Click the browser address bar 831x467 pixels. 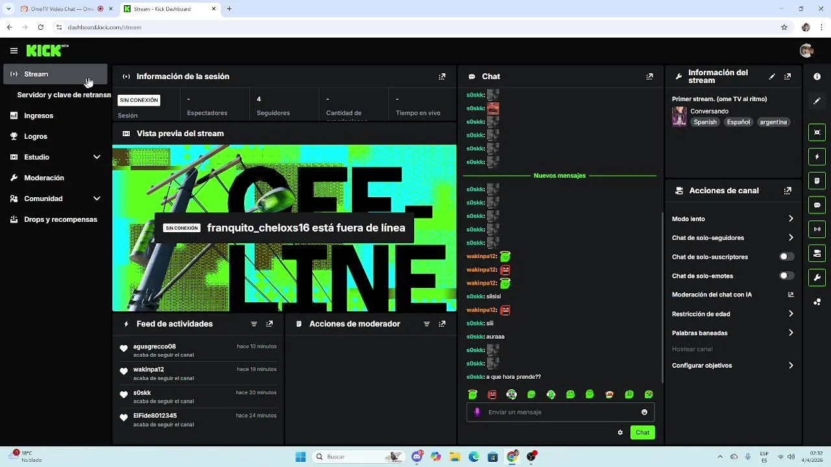pos(415,27)
